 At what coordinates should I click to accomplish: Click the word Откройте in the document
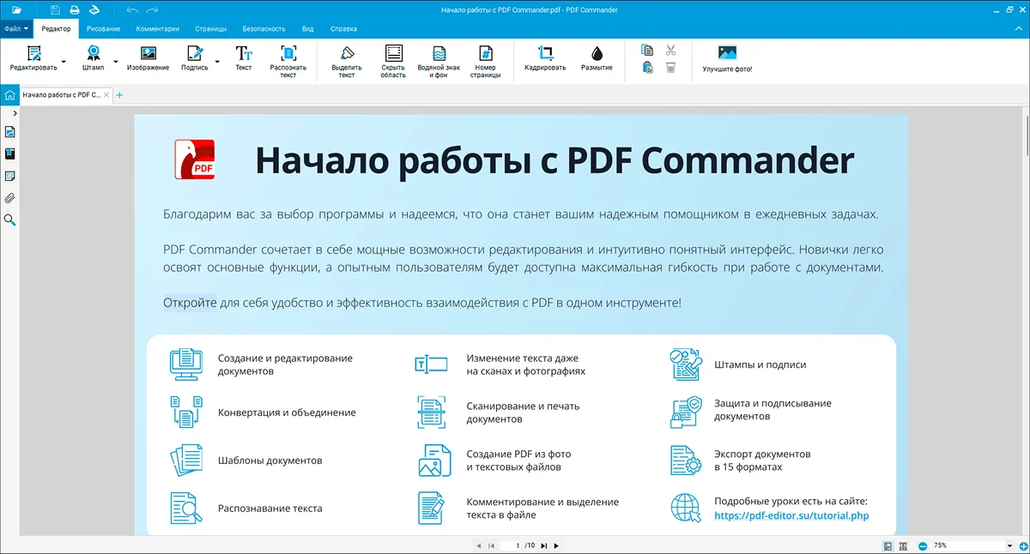(x=190, y=303)
